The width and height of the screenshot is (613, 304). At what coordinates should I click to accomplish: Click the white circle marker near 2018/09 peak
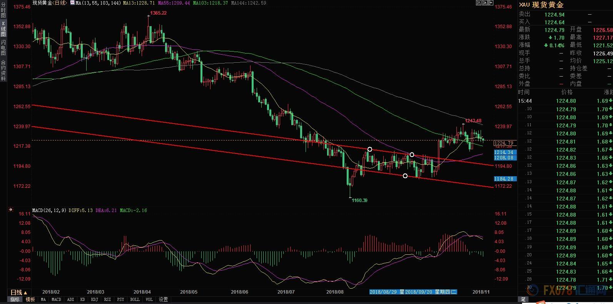pos(370,149)
